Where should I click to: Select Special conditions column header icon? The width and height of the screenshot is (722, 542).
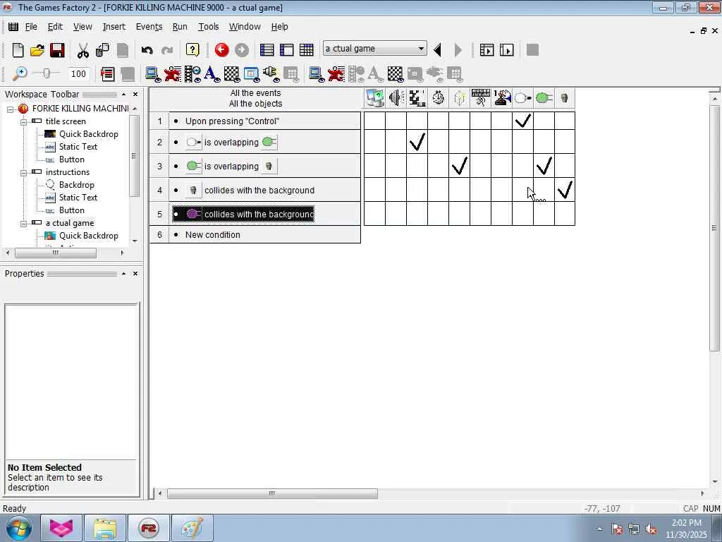375,98
